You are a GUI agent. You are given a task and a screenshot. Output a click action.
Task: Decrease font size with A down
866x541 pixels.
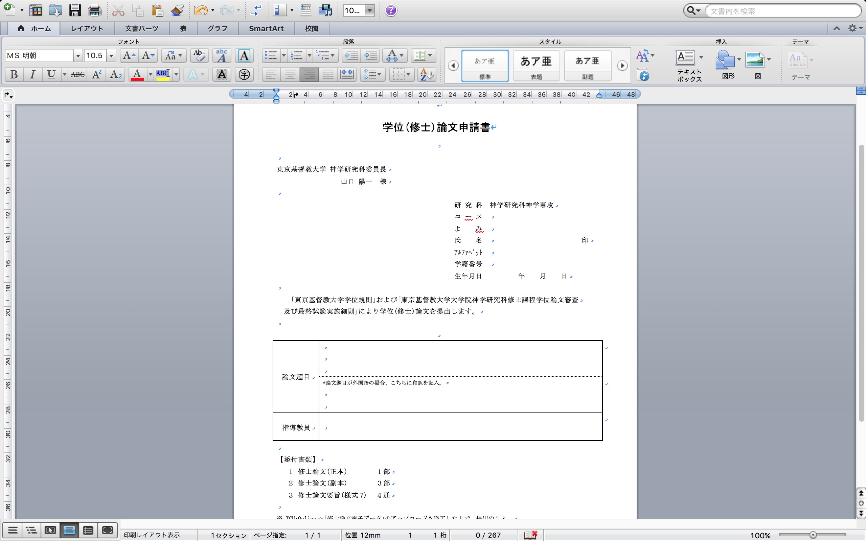148,55
